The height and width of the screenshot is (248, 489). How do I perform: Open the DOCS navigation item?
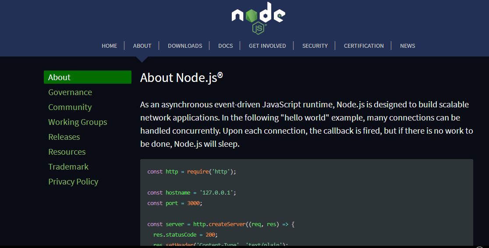[226, 46]
